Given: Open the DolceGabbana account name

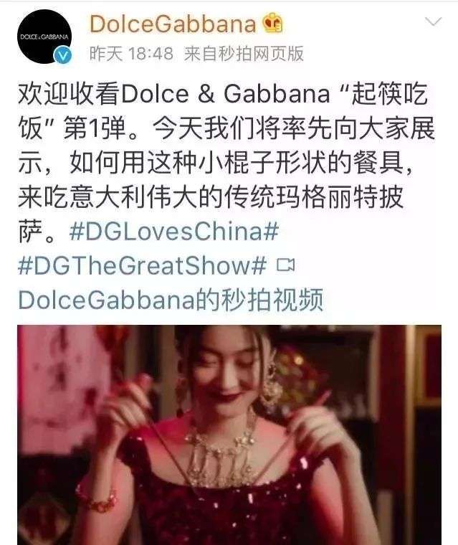Looking at the screenshot, I should click(173, 24).
